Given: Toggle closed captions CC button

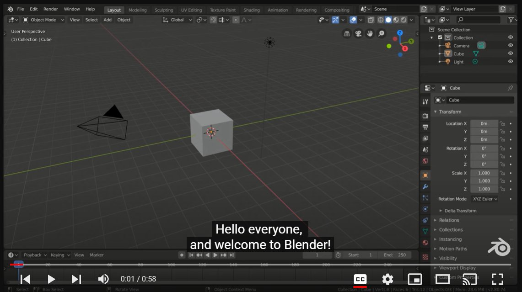Looking at the screenshot, I should (360, 279).
